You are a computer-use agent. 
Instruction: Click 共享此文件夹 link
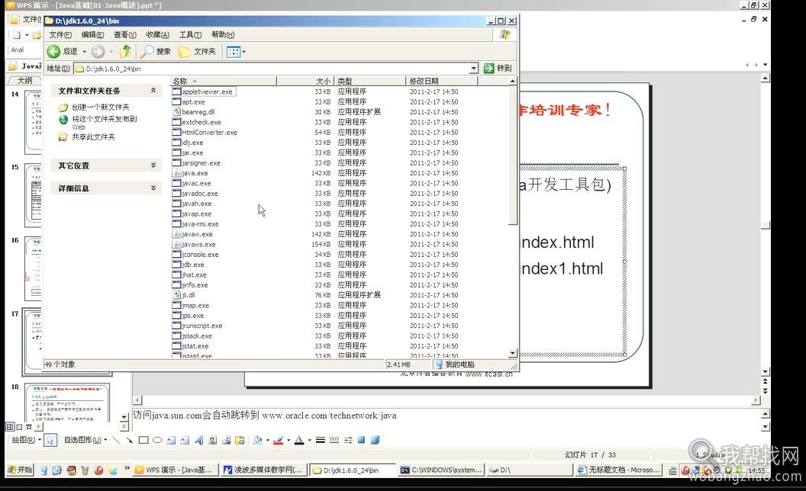(x=93, y=137)
